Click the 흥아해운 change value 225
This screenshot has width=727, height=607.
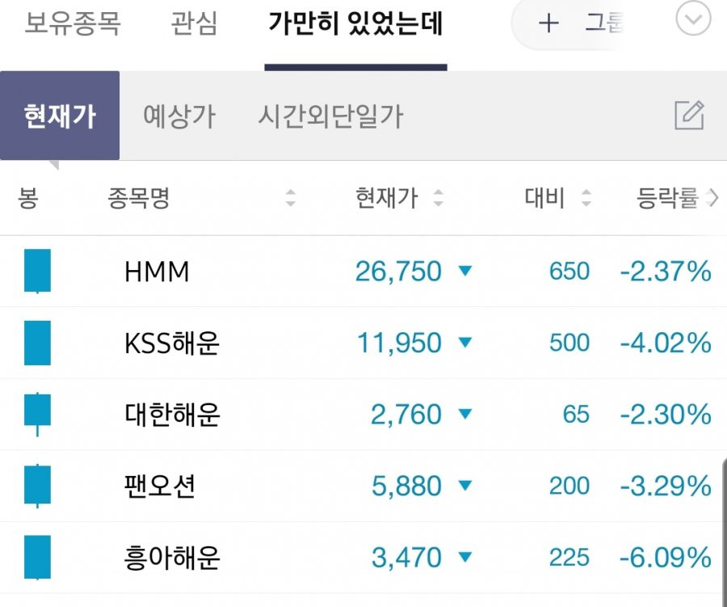[x=569, y=558]
